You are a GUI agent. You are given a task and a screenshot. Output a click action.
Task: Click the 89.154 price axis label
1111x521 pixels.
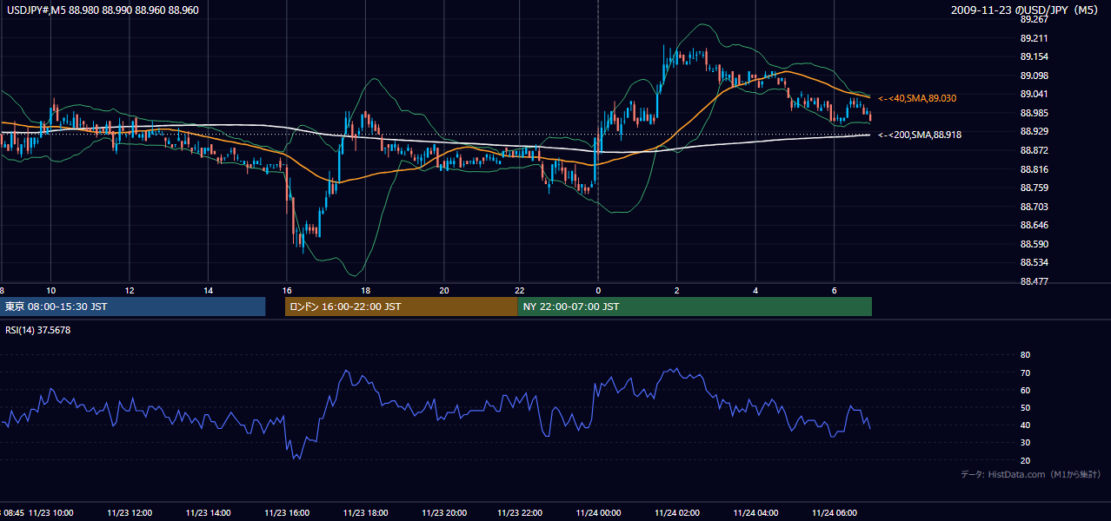point(1034,56)
